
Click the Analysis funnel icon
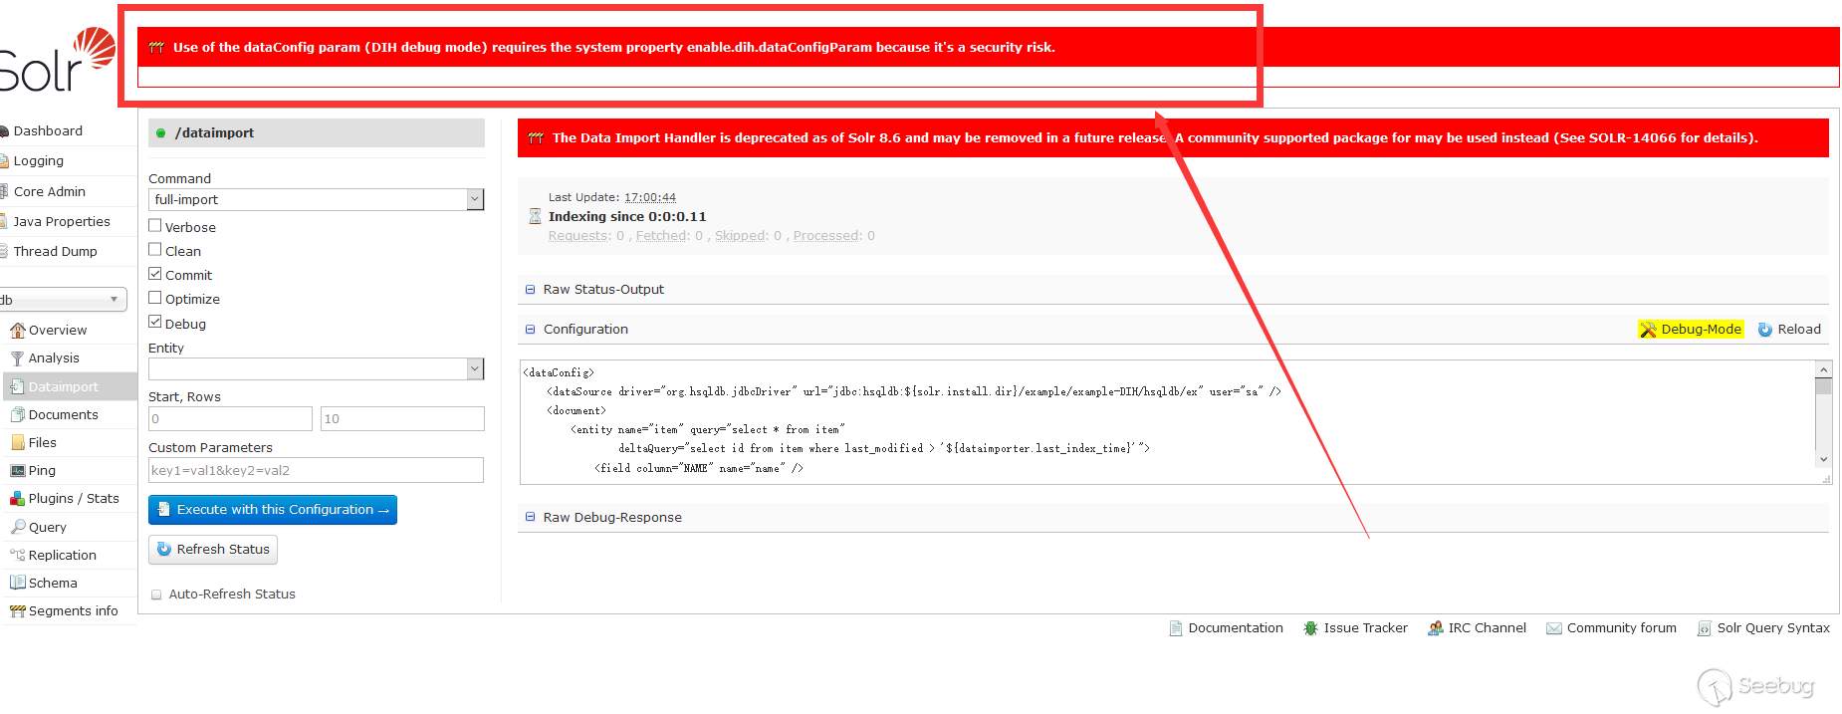pyautogui.click(x=17, y=358)
